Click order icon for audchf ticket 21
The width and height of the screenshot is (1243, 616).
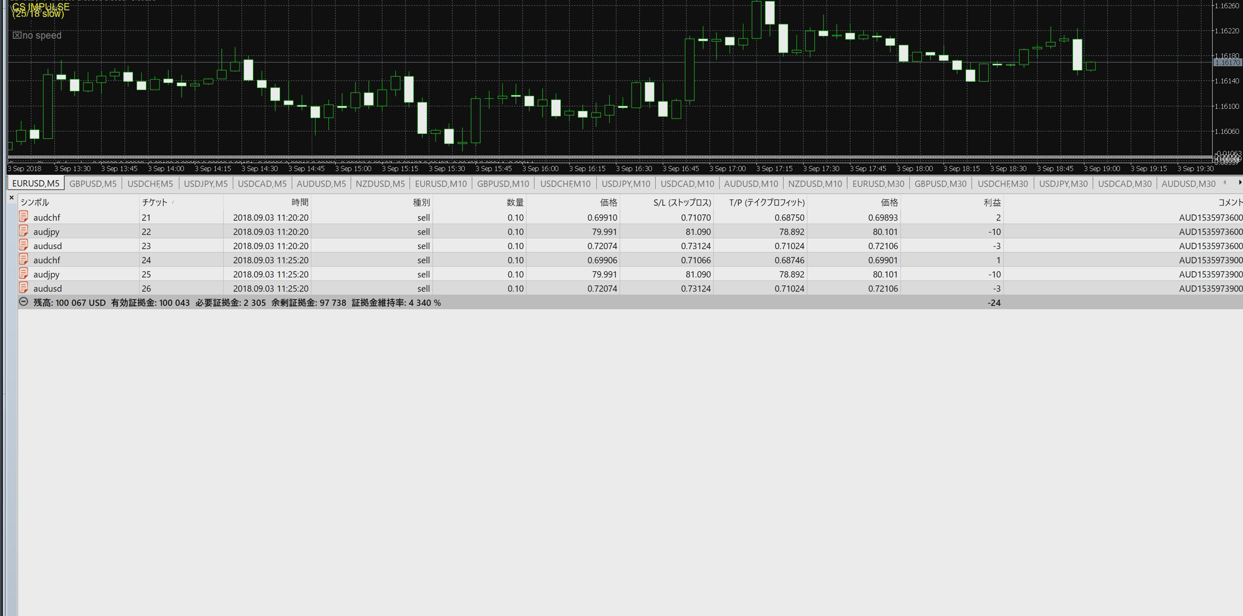24,217
